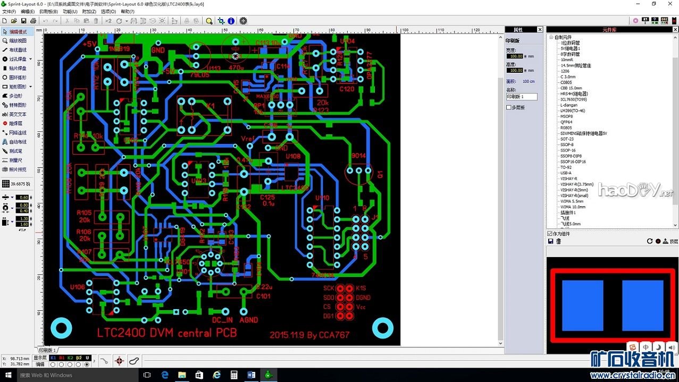Image resolution: width=679 pixels, height=382 pixels.
Task: Select the K1 layer edit radio button
Action: click(53, 364)
